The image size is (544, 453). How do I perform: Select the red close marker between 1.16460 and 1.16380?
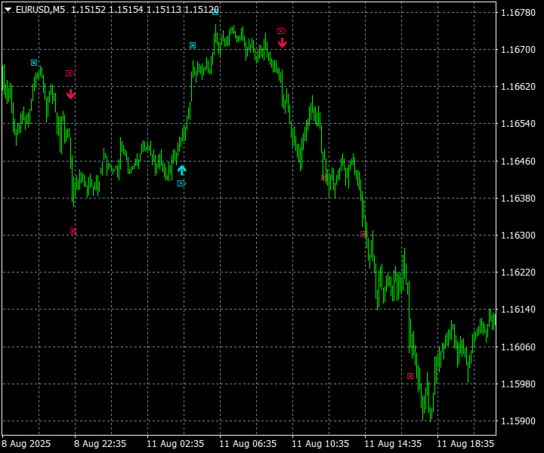tap(324, 177)
